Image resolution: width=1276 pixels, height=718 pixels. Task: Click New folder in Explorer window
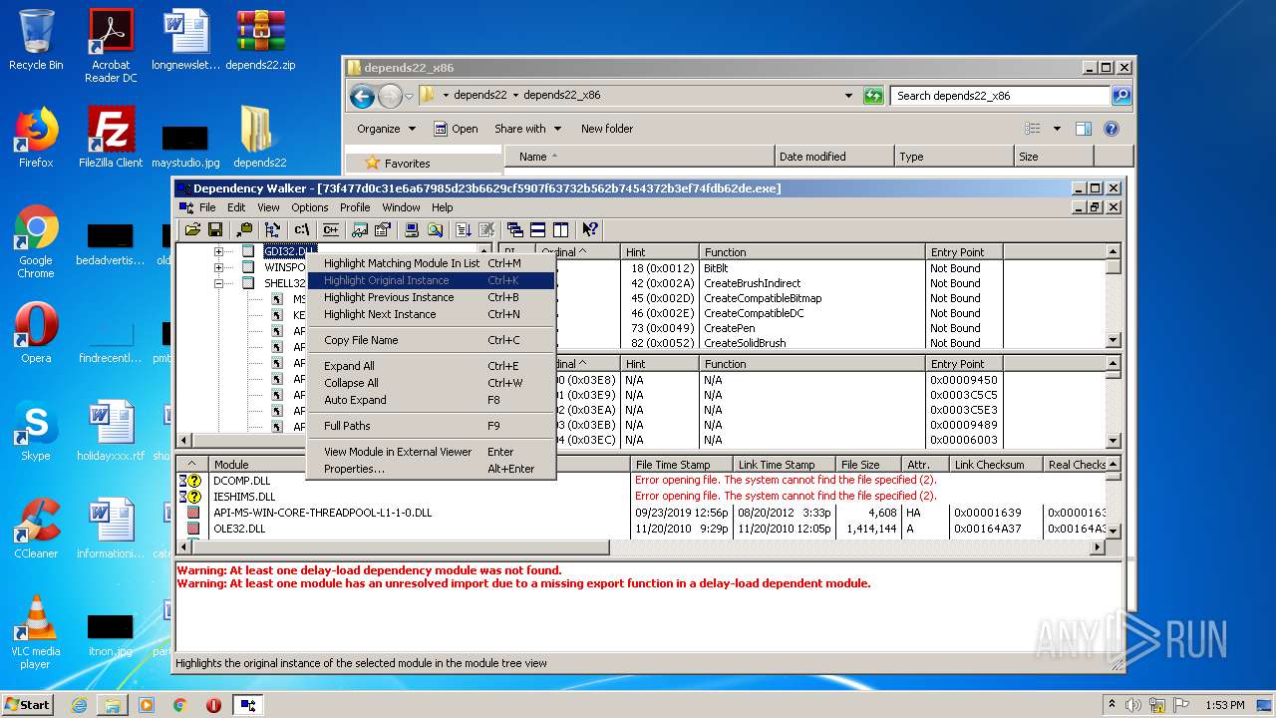[x=607, y=129]
